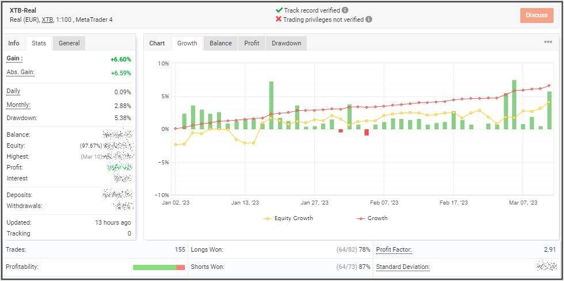Open the General tab
The width and height of the screenshot is (564, 281).
point(69,43)
